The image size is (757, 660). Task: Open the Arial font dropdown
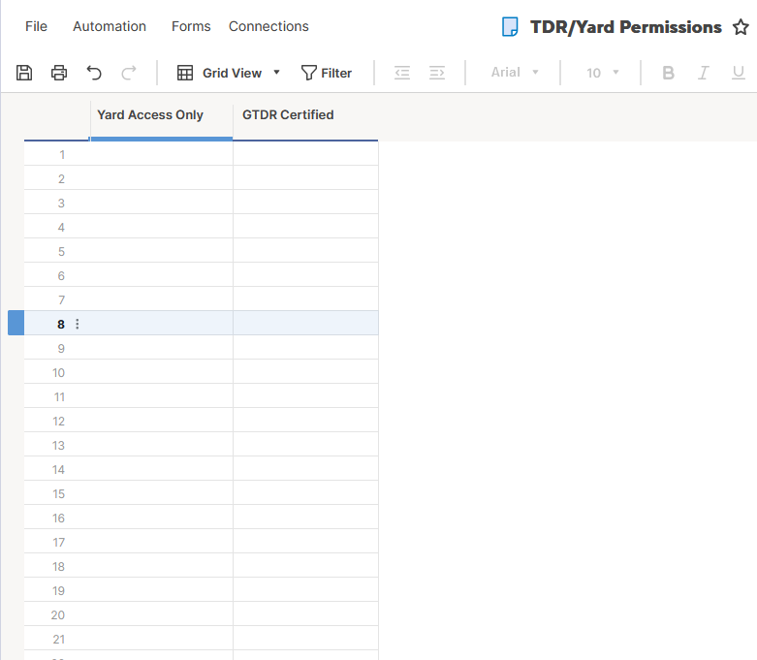515,73
